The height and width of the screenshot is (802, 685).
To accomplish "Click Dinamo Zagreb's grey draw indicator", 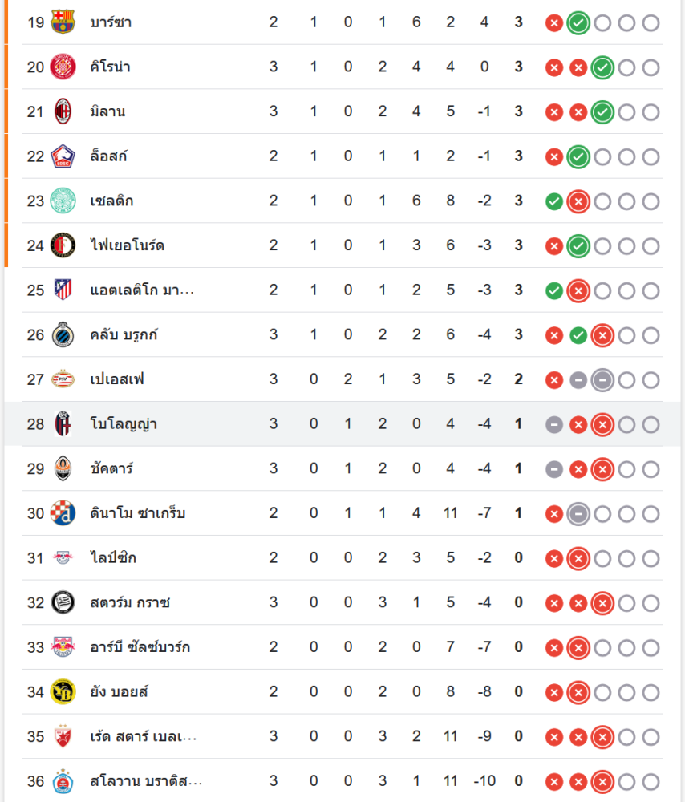I will 578,513.
